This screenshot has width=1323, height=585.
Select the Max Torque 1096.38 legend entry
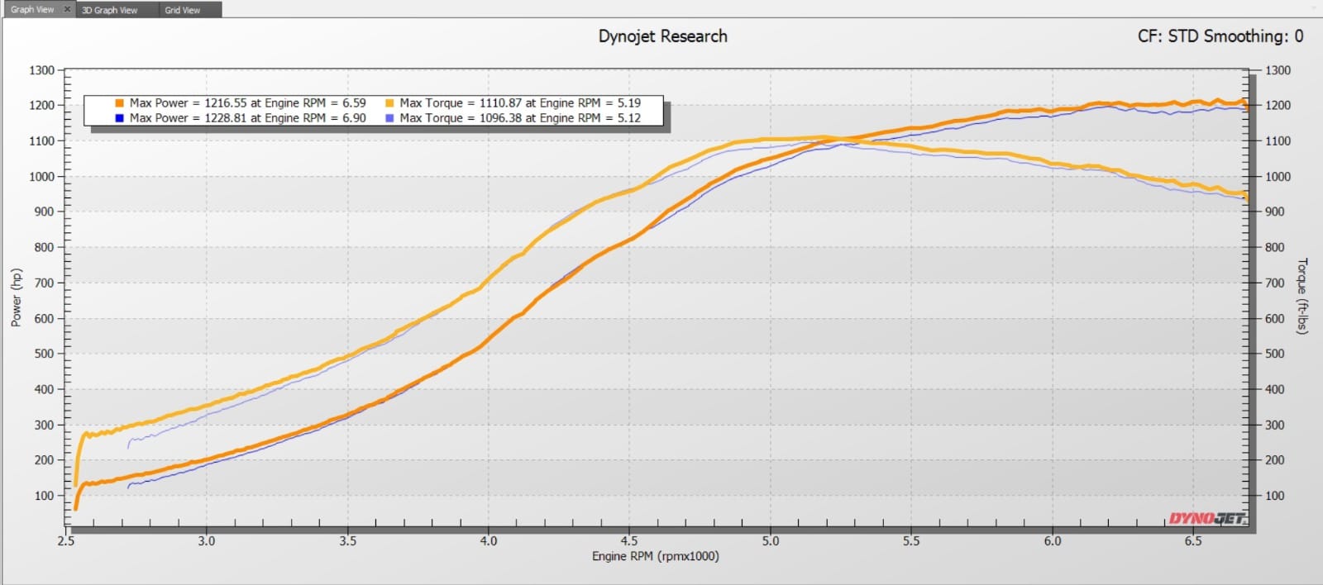tap(520, 118)
